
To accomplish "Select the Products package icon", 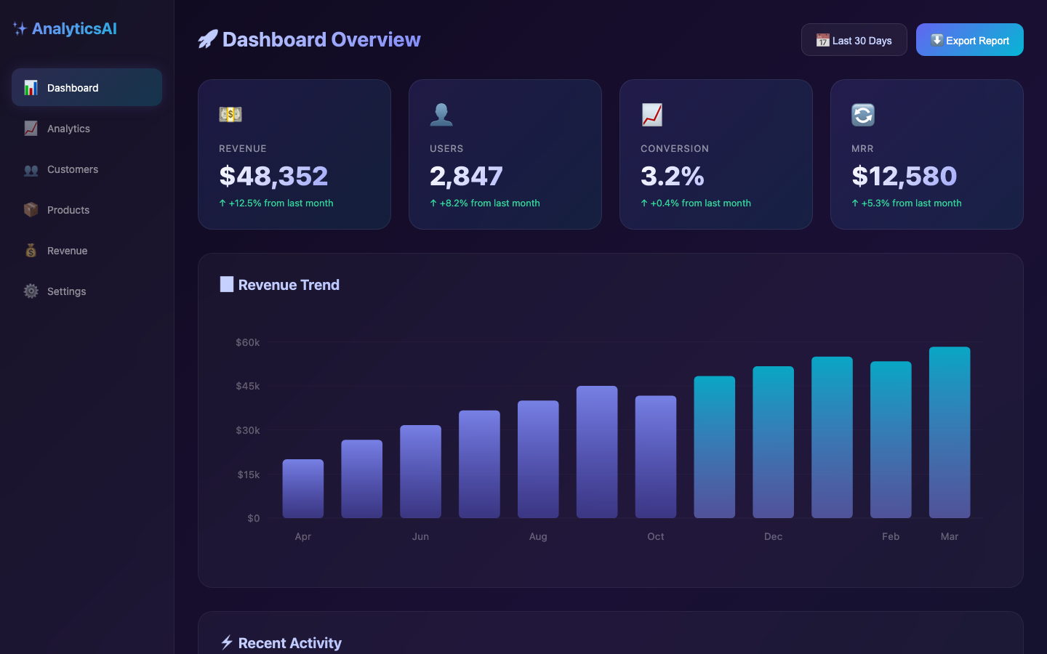I will [31, 209].
